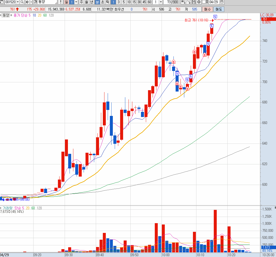The width and height of the screenshot is (276, 257).
Task: Select the 30 minute interval tab
Action: pos(139,2)
